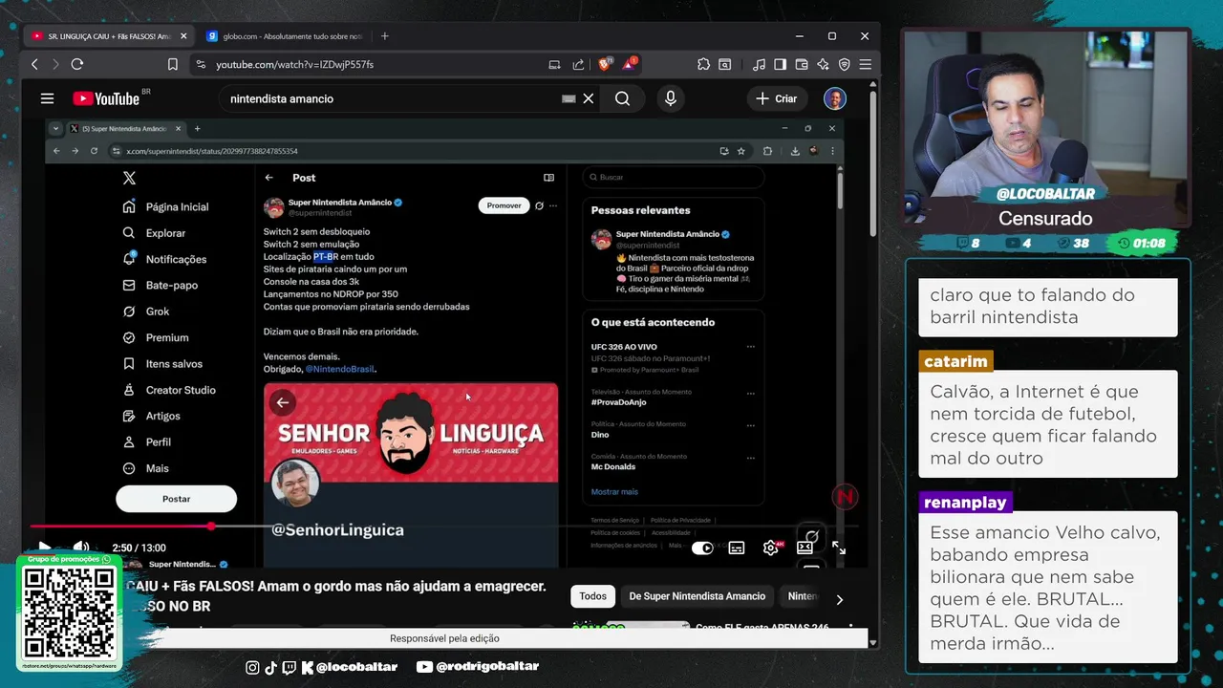The width and height of the screenshot is (1223, 688).
Task: Open Bate-papo in X sidebar
Action: coord(160,285)
